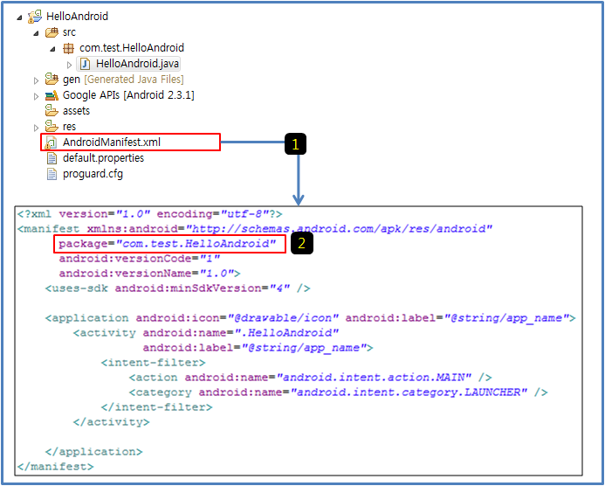Click the category LAUNCHER line
Screen dimensions: 605x486
click(x=339, y=392)
